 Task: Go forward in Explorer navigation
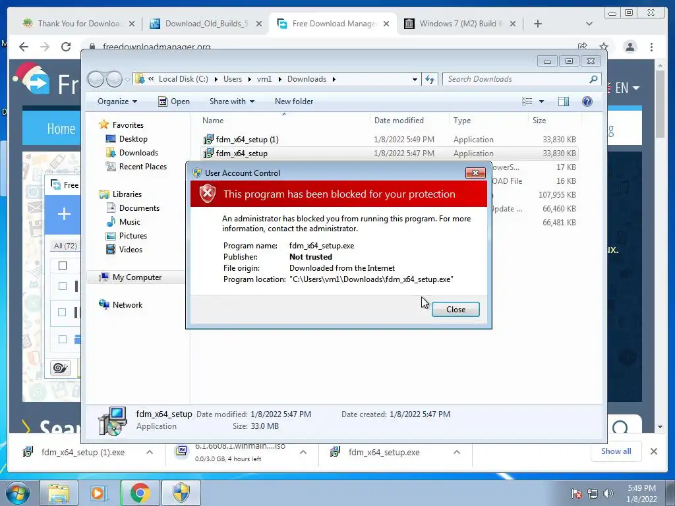114,79
